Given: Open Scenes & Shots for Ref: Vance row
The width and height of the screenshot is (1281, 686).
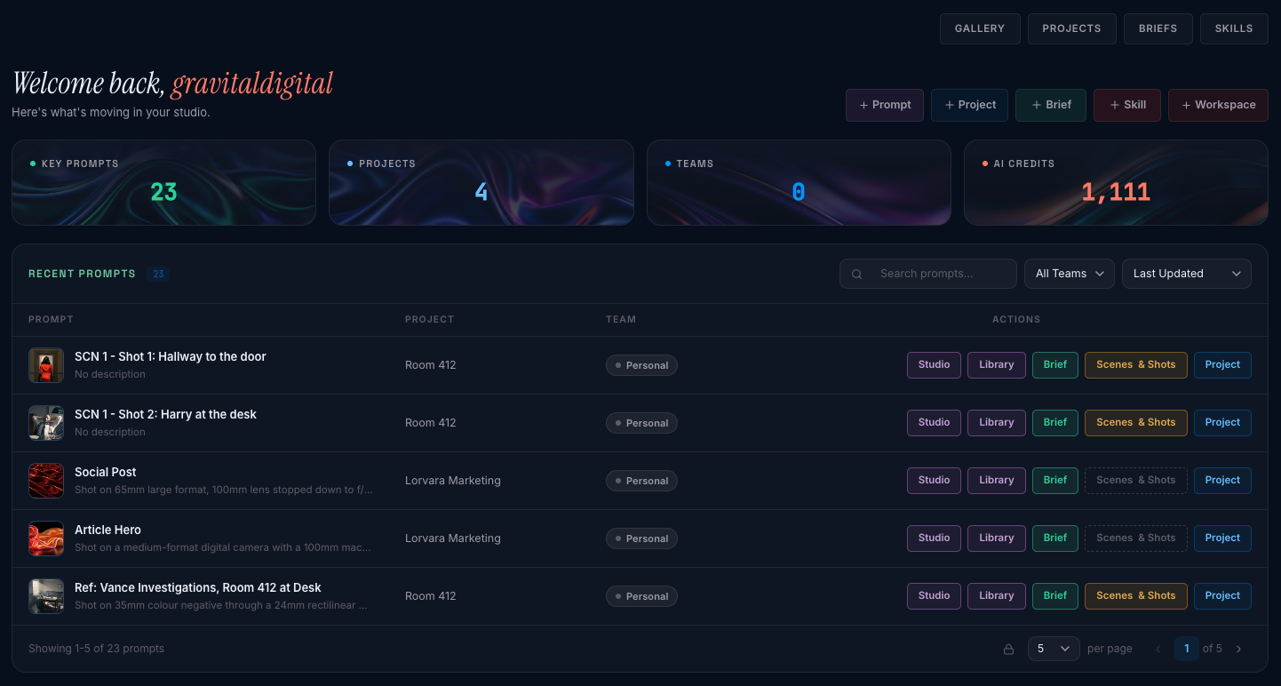Looking at the screenshot, I should click(1136, 596).
